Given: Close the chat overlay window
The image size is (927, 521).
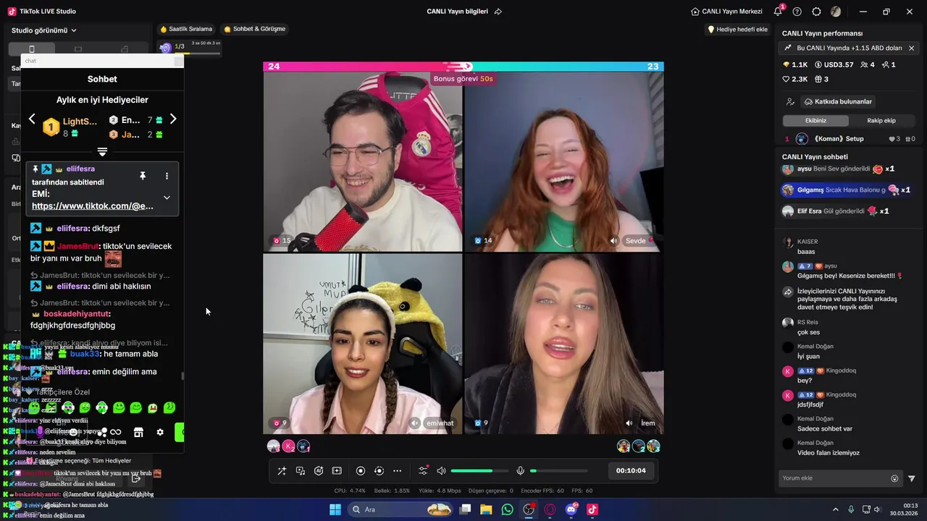Looking at the screenshot, I should point(179,61).
